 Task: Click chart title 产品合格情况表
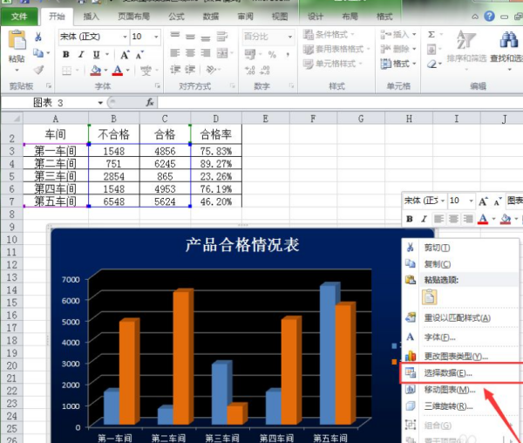pos(242,245)
